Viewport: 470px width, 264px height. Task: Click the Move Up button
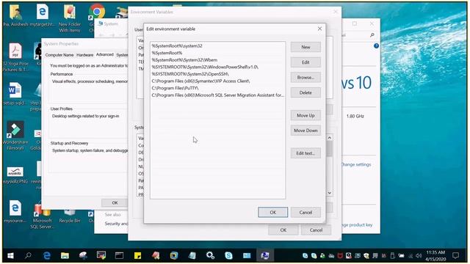point(305,115)
